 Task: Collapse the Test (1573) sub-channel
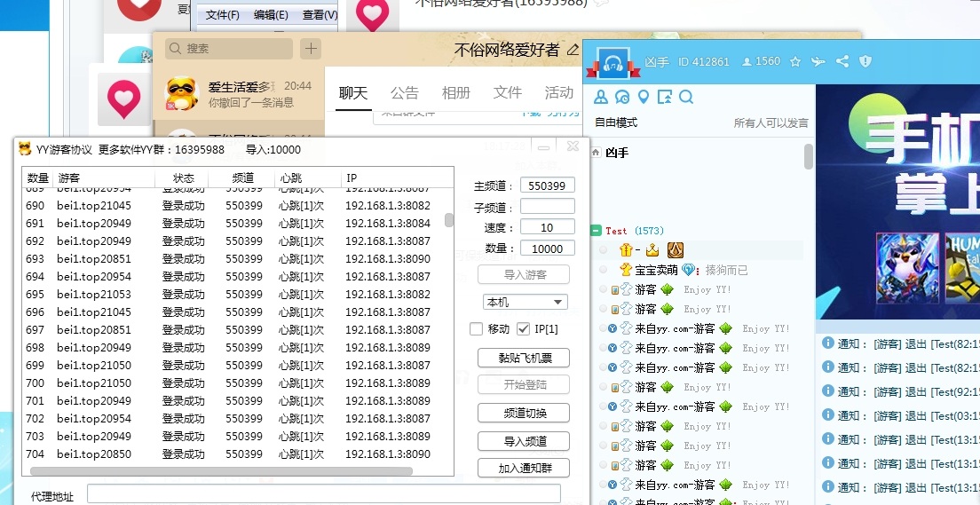[597, 231]
